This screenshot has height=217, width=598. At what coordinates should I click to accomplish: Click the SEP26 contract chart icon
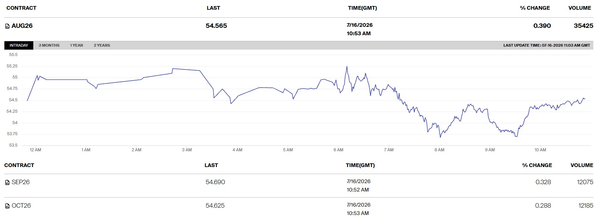click(x=7, y=182)
